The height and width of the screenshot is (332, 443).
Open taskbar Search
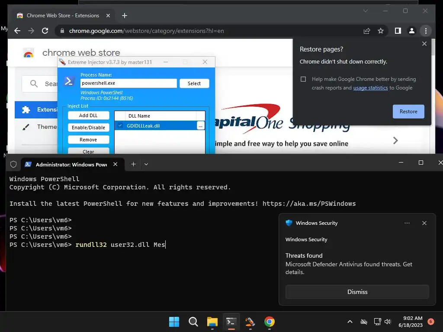click(193, 322)
